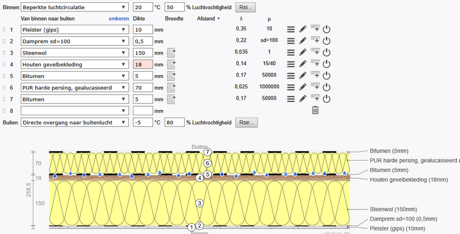Toggle power icon for Steenwol layer
460x234 pixels.
pos(327,52)
